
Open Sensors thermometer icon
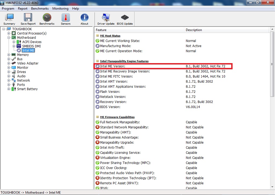click(66, 19)
